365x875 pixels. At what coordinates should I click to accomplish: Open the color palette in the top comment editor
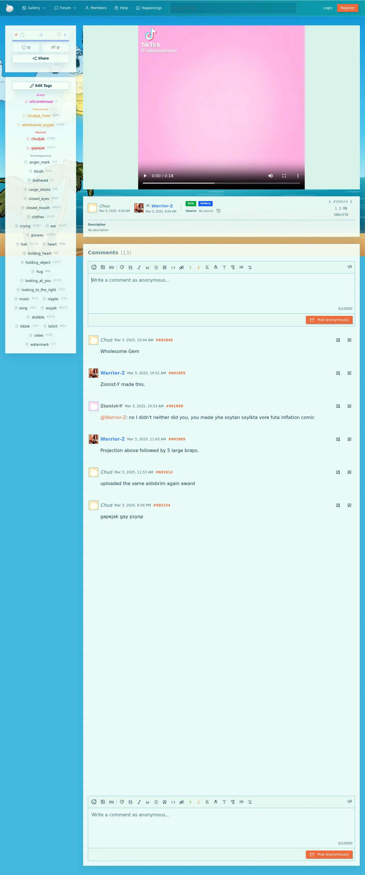(x=122, y=267)
